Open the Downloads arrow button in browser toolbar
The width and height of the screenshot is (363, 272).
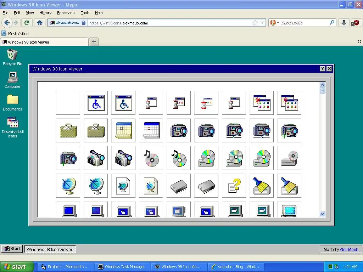coord(344,23)
